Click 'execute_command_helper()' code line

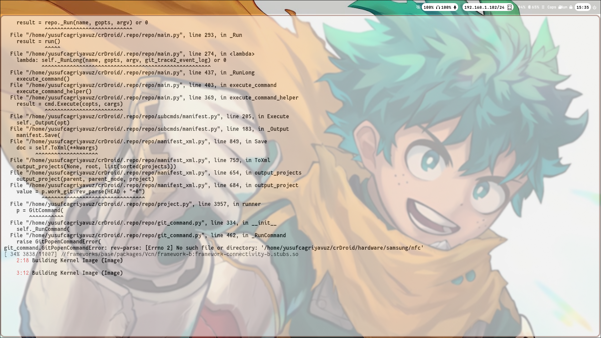(x=54, y=91)
